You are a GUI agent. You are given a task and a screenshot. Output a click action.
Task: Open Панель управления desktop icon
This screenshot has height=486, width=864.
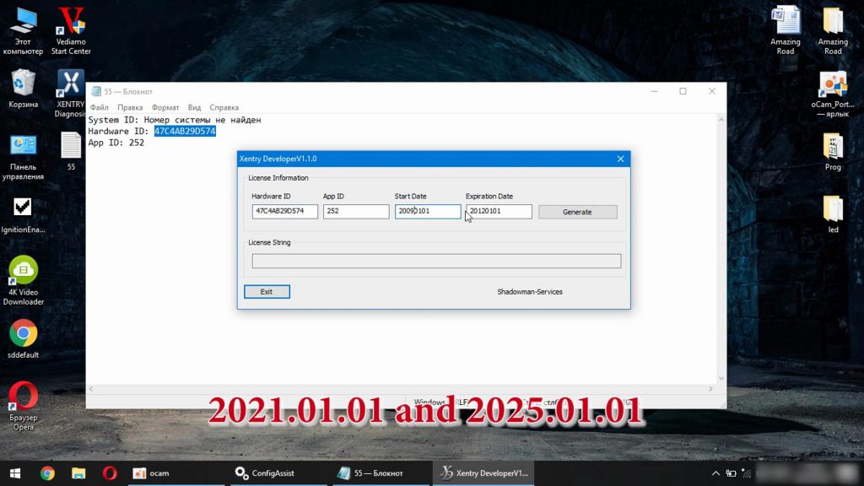click(x=23, y=157)
